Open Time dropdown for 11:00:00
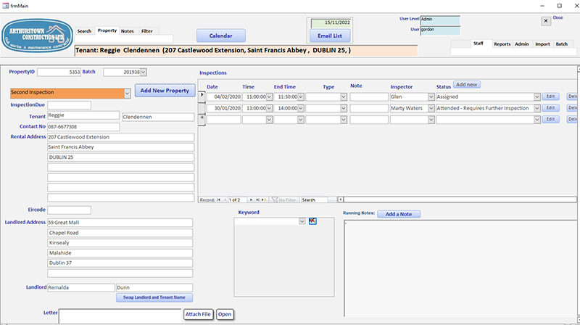This screenshot has height=325, width=580. [269, 97]
